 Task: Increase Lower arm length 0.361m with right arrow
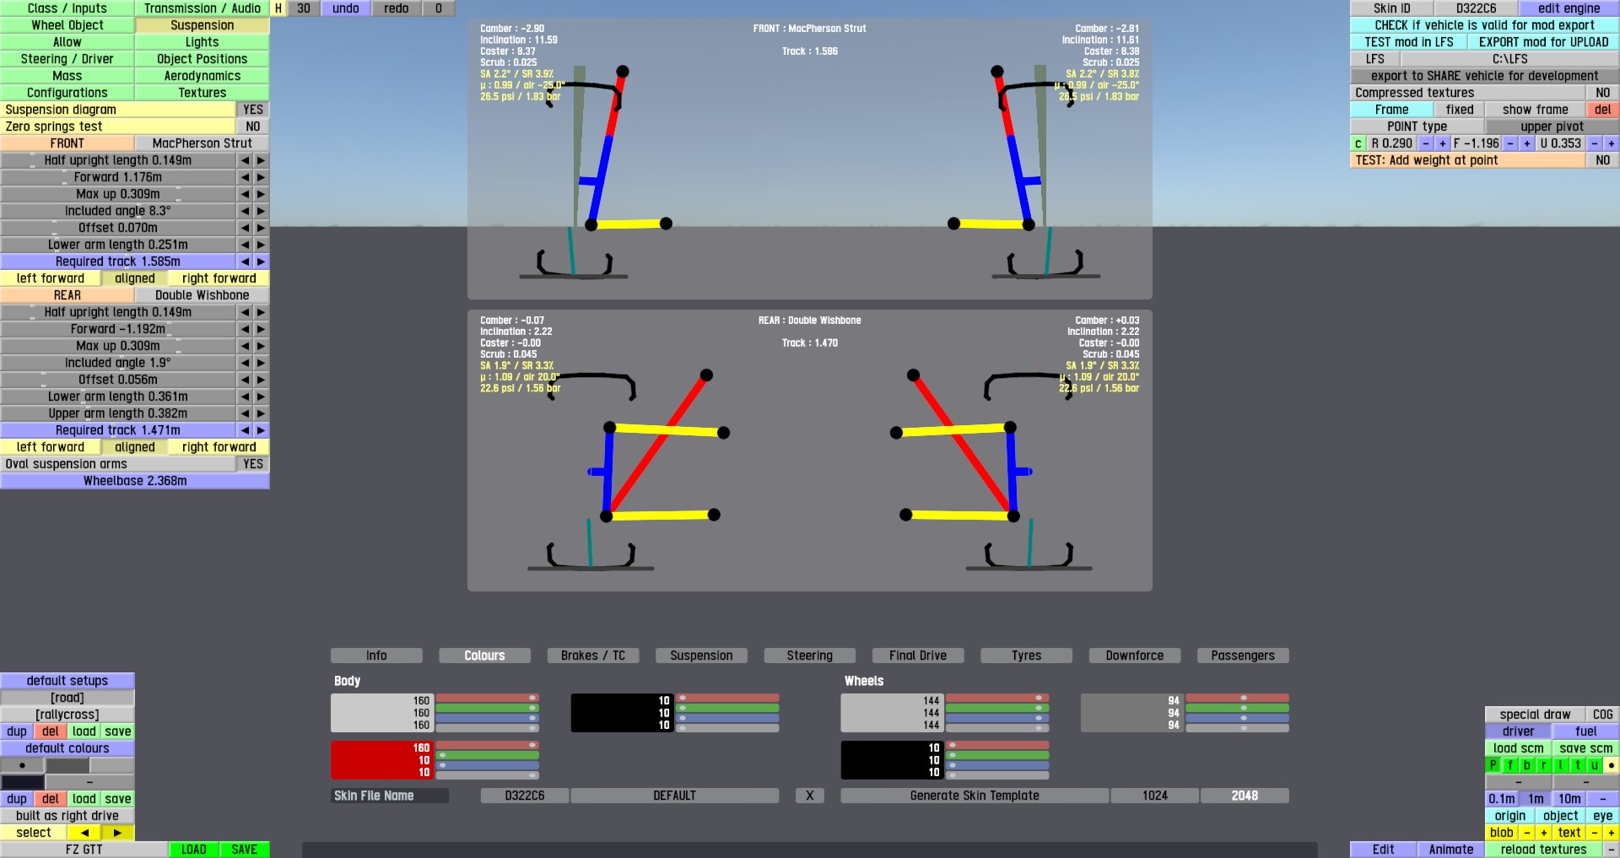point(261,397)
